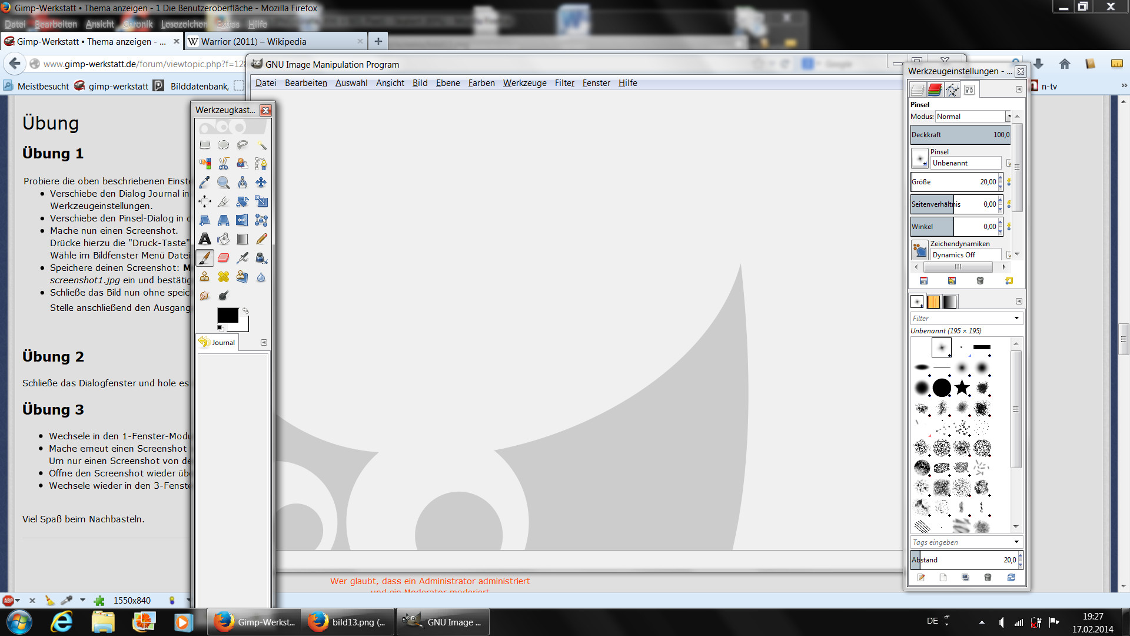Image resolution: width=1130 pixels, height=636 pixels.
Task: Open the Filter menu in GIMP
Action: coord(564,83)
